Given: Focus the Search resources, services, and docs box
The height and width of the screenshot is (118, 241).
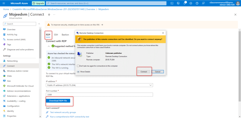Looking at the screenshot, I should pyautogui.click(x=106, y=3).
